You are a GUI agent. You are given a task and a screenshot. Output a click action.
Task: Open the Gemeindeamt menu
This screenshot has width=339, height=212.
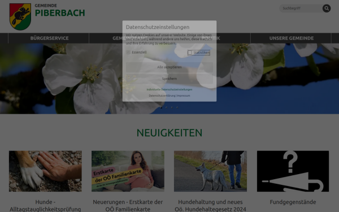(x=130, y=38)
